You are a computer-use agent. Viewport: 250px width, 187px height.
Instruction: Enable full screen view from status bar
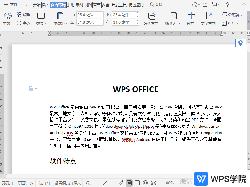point(105,183)
